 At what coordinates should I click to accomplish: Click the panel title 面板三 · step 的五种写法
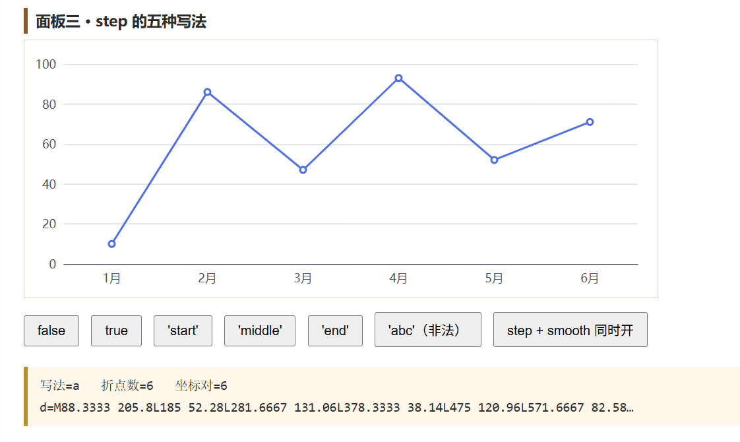click(x=121, y=21)
